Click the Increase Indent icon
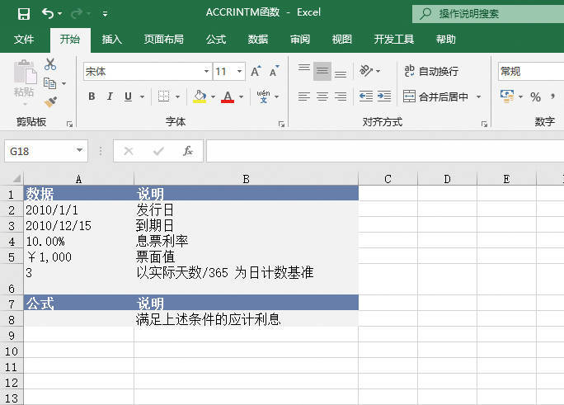The image size is (564, 405). 384,97
